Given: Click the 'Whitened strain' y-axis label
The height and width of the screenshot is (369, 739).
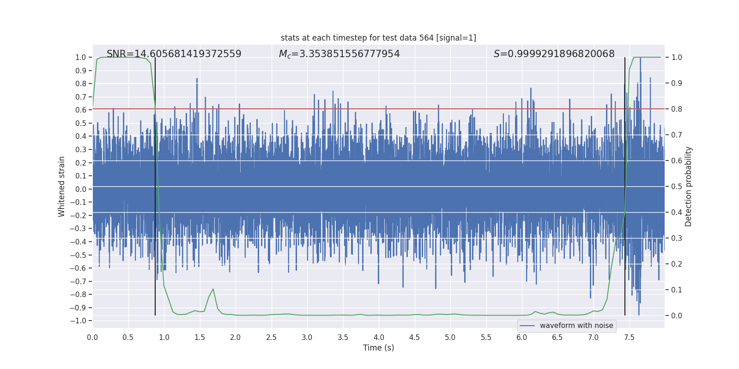Looking at the screenshot, I should tap(62, 186).
